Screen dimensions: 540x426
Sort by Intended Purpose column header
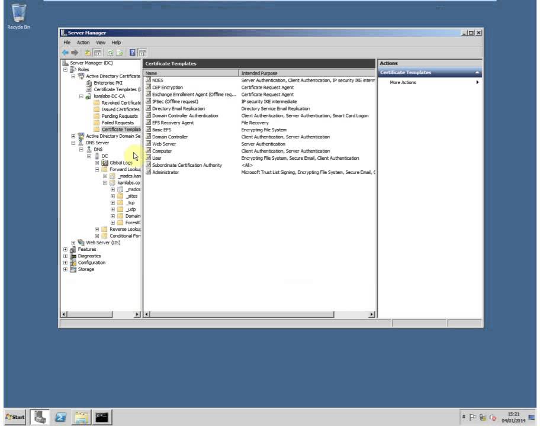click(x=307, y=73)
